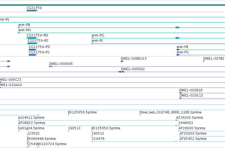
Task: Click the CG31759-PC protein label
Action: [x=39, y=52]
